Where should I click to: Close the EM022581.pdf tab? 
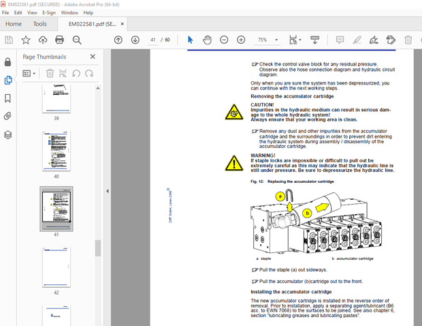123,24
